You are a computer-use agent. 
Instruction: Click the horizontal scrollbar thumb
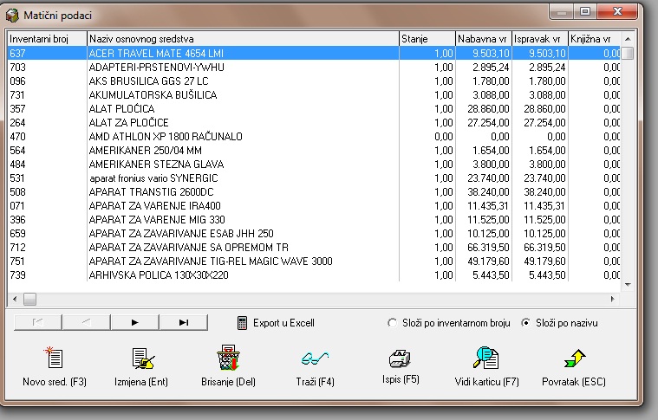(29, 299)
